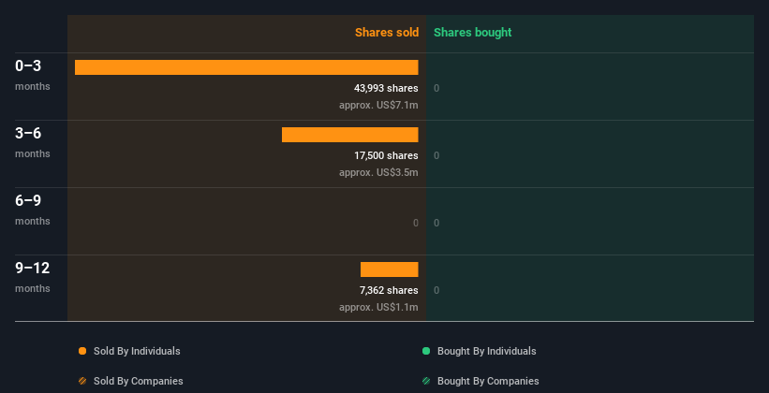Click the 'Shares bought' column header

473,33
